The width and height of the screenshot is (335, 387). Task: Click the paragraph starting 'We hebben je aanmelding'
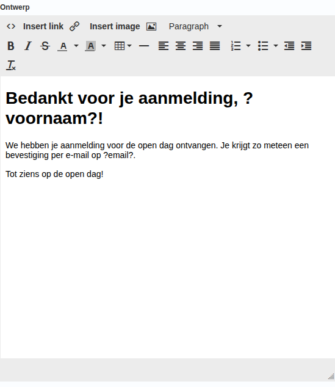(157, 150)
